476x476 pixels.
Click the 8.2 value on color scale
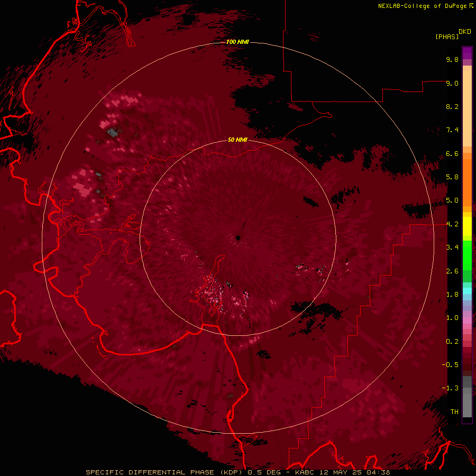point(452,106)
